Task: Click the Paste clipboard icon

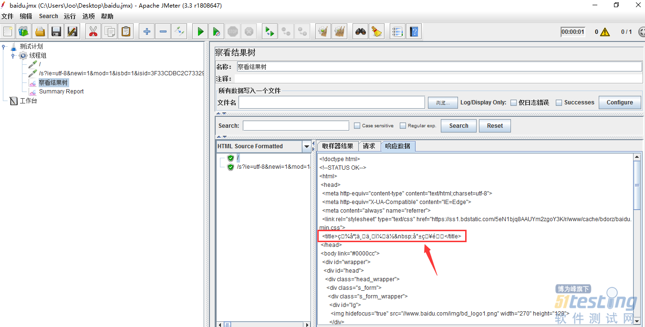Action: click(126, 32)
